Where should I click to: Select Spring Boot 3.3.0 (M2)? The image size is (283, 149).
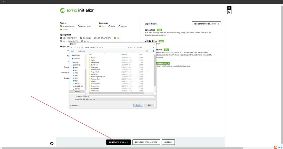[85, 38]
